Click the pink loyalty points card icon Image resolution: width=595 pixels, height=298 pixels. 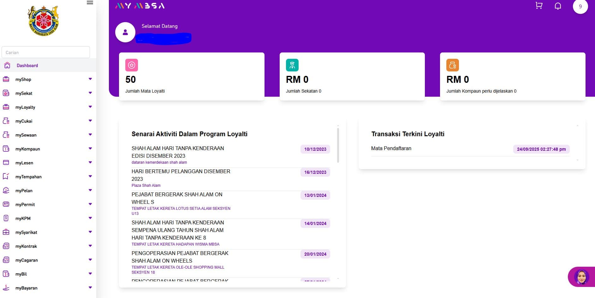click(132, 65)
